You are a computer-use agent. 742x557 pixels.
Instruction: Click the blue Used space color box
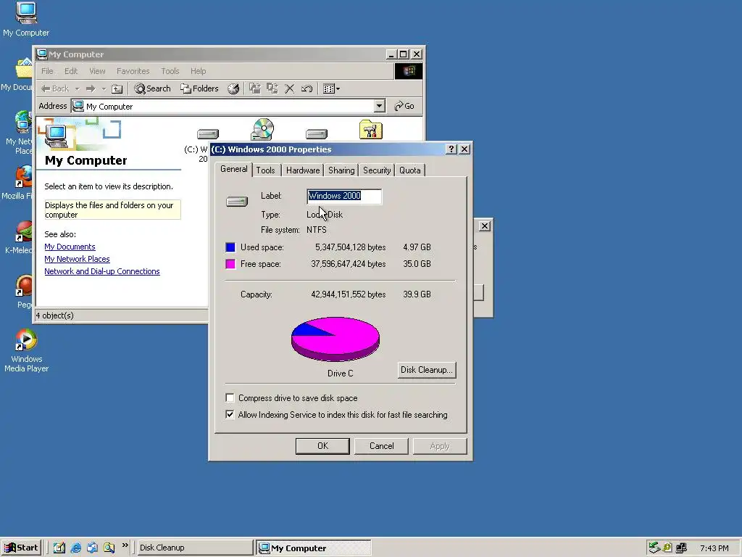(230, 247)
